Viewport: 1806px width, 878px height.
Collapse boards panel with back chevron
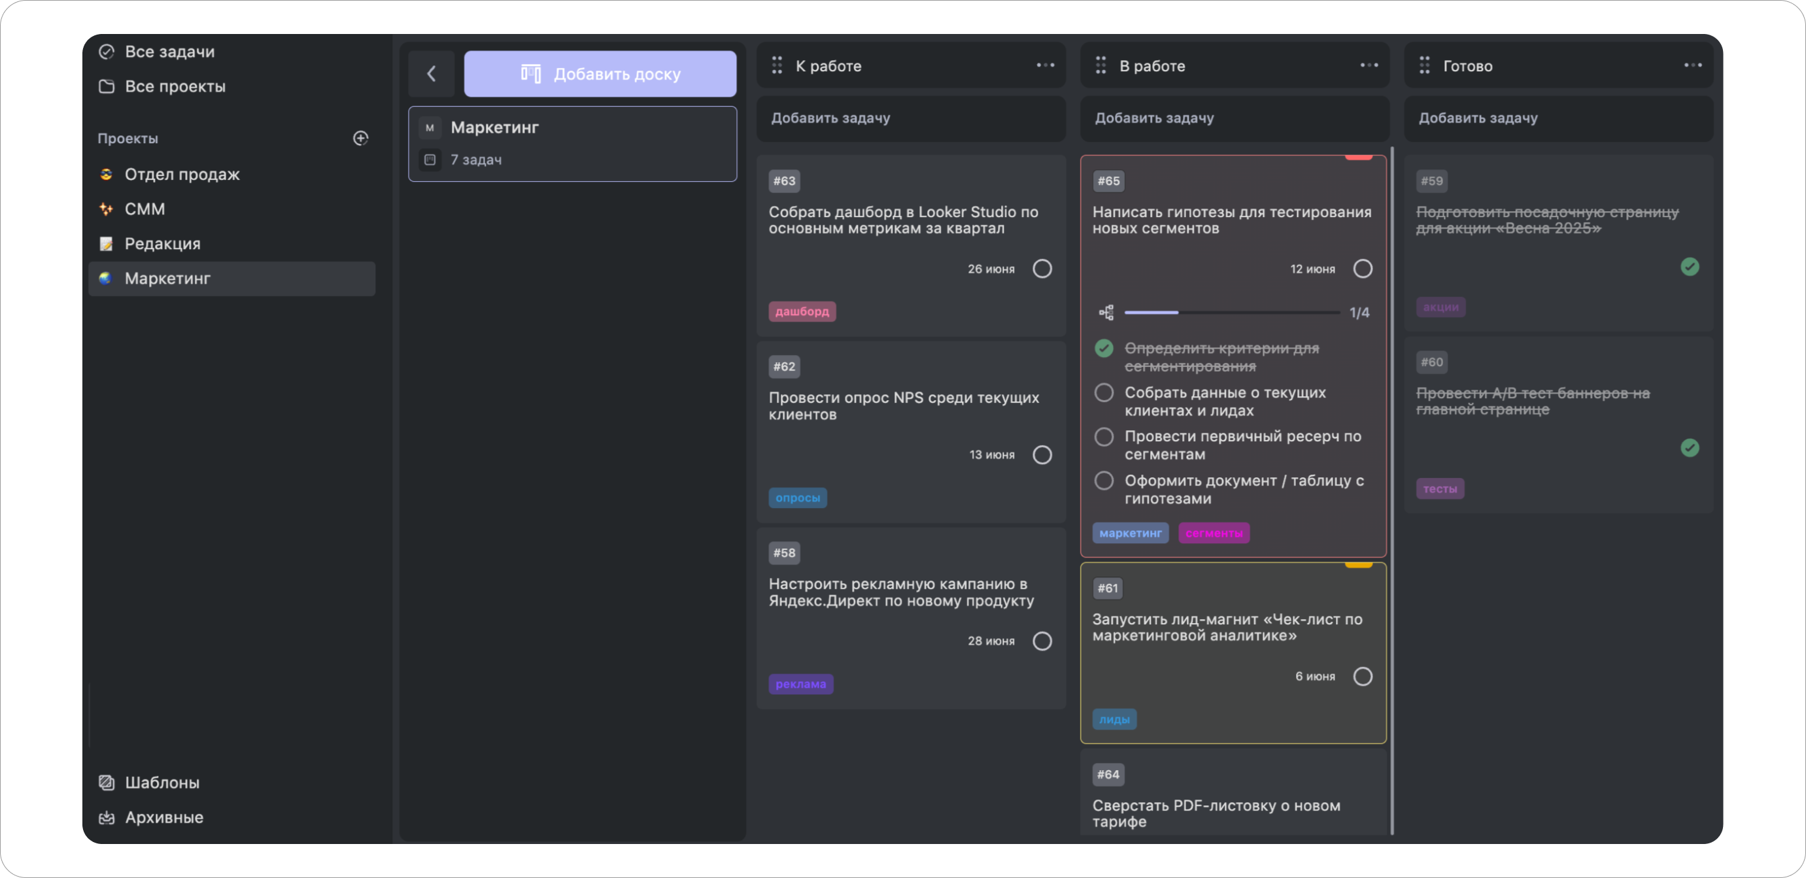point(431,74)
